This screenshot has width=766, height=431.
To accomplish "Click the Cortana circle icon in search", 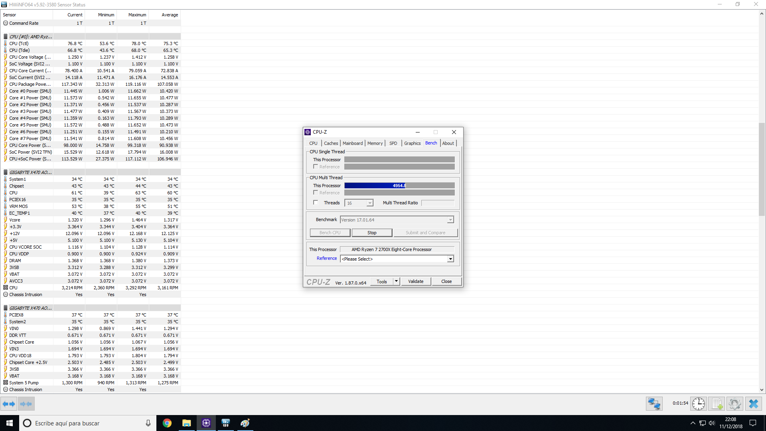I will (x=27, y=423).
